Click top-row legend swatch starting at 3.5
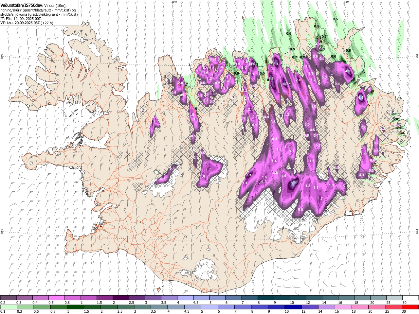 point(169,298)
